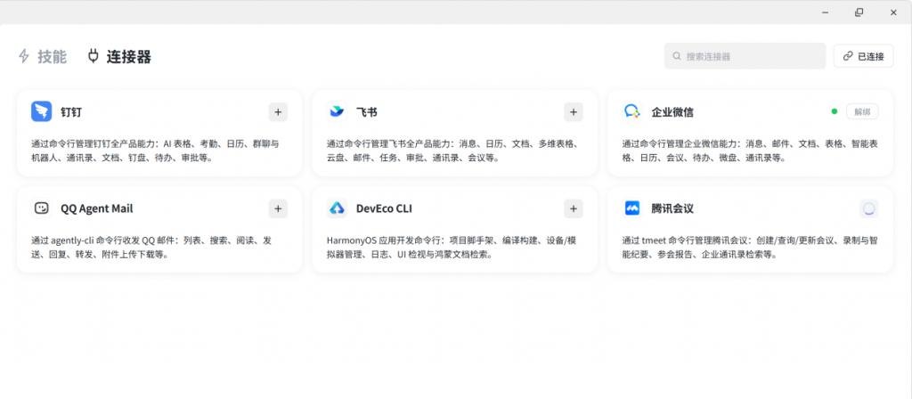
Task: Add the 钉钉 connector with plus button
Action: 278,112
